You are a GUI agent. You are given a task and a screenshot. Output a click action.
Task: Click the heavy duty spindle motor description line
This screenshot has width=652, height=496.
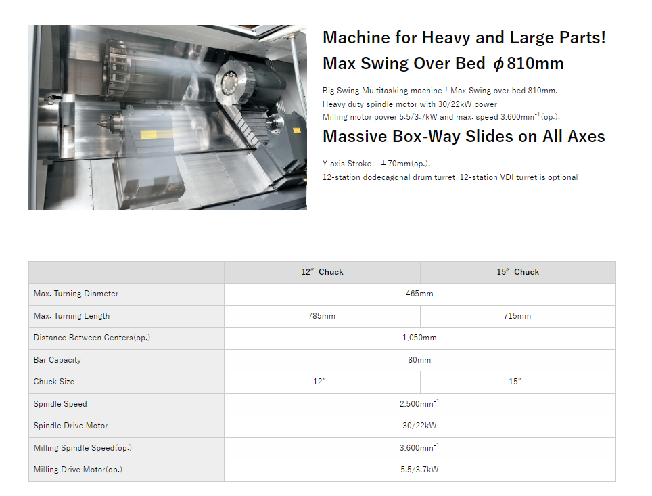pyautogui.click(x=410, y=104)
